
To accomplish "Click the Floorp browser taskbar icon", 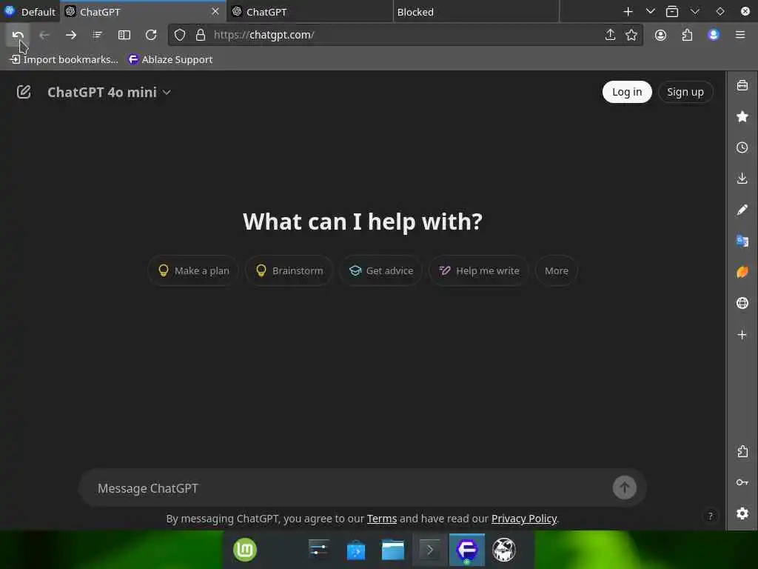I will pos(467,550).
